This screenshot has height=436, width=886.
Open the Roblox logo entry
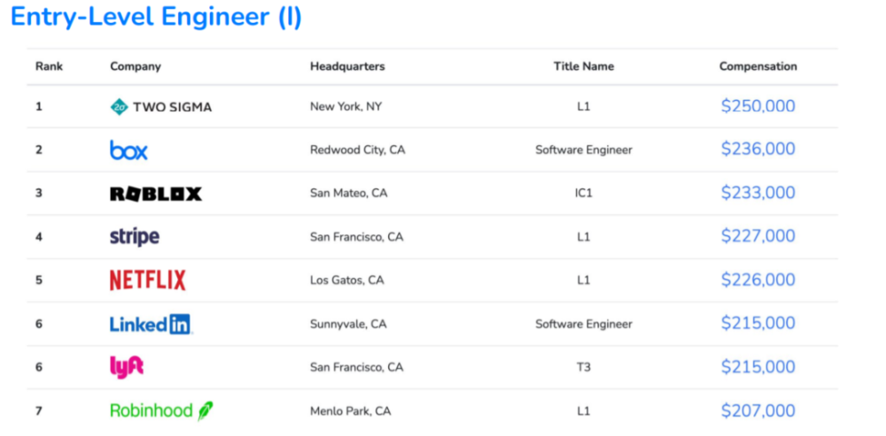click(x=156, y=194)
